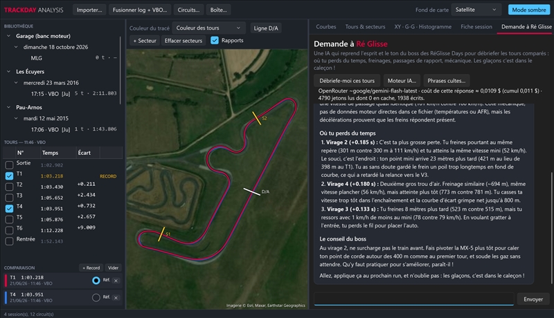Uncheck the T4 lap checkbox

pos(9,208)
